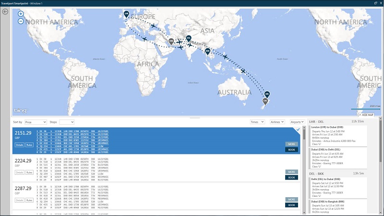
Task: Click scroll-up arrow of the fare list scrollbar
Action: click(x=304, y=128)
